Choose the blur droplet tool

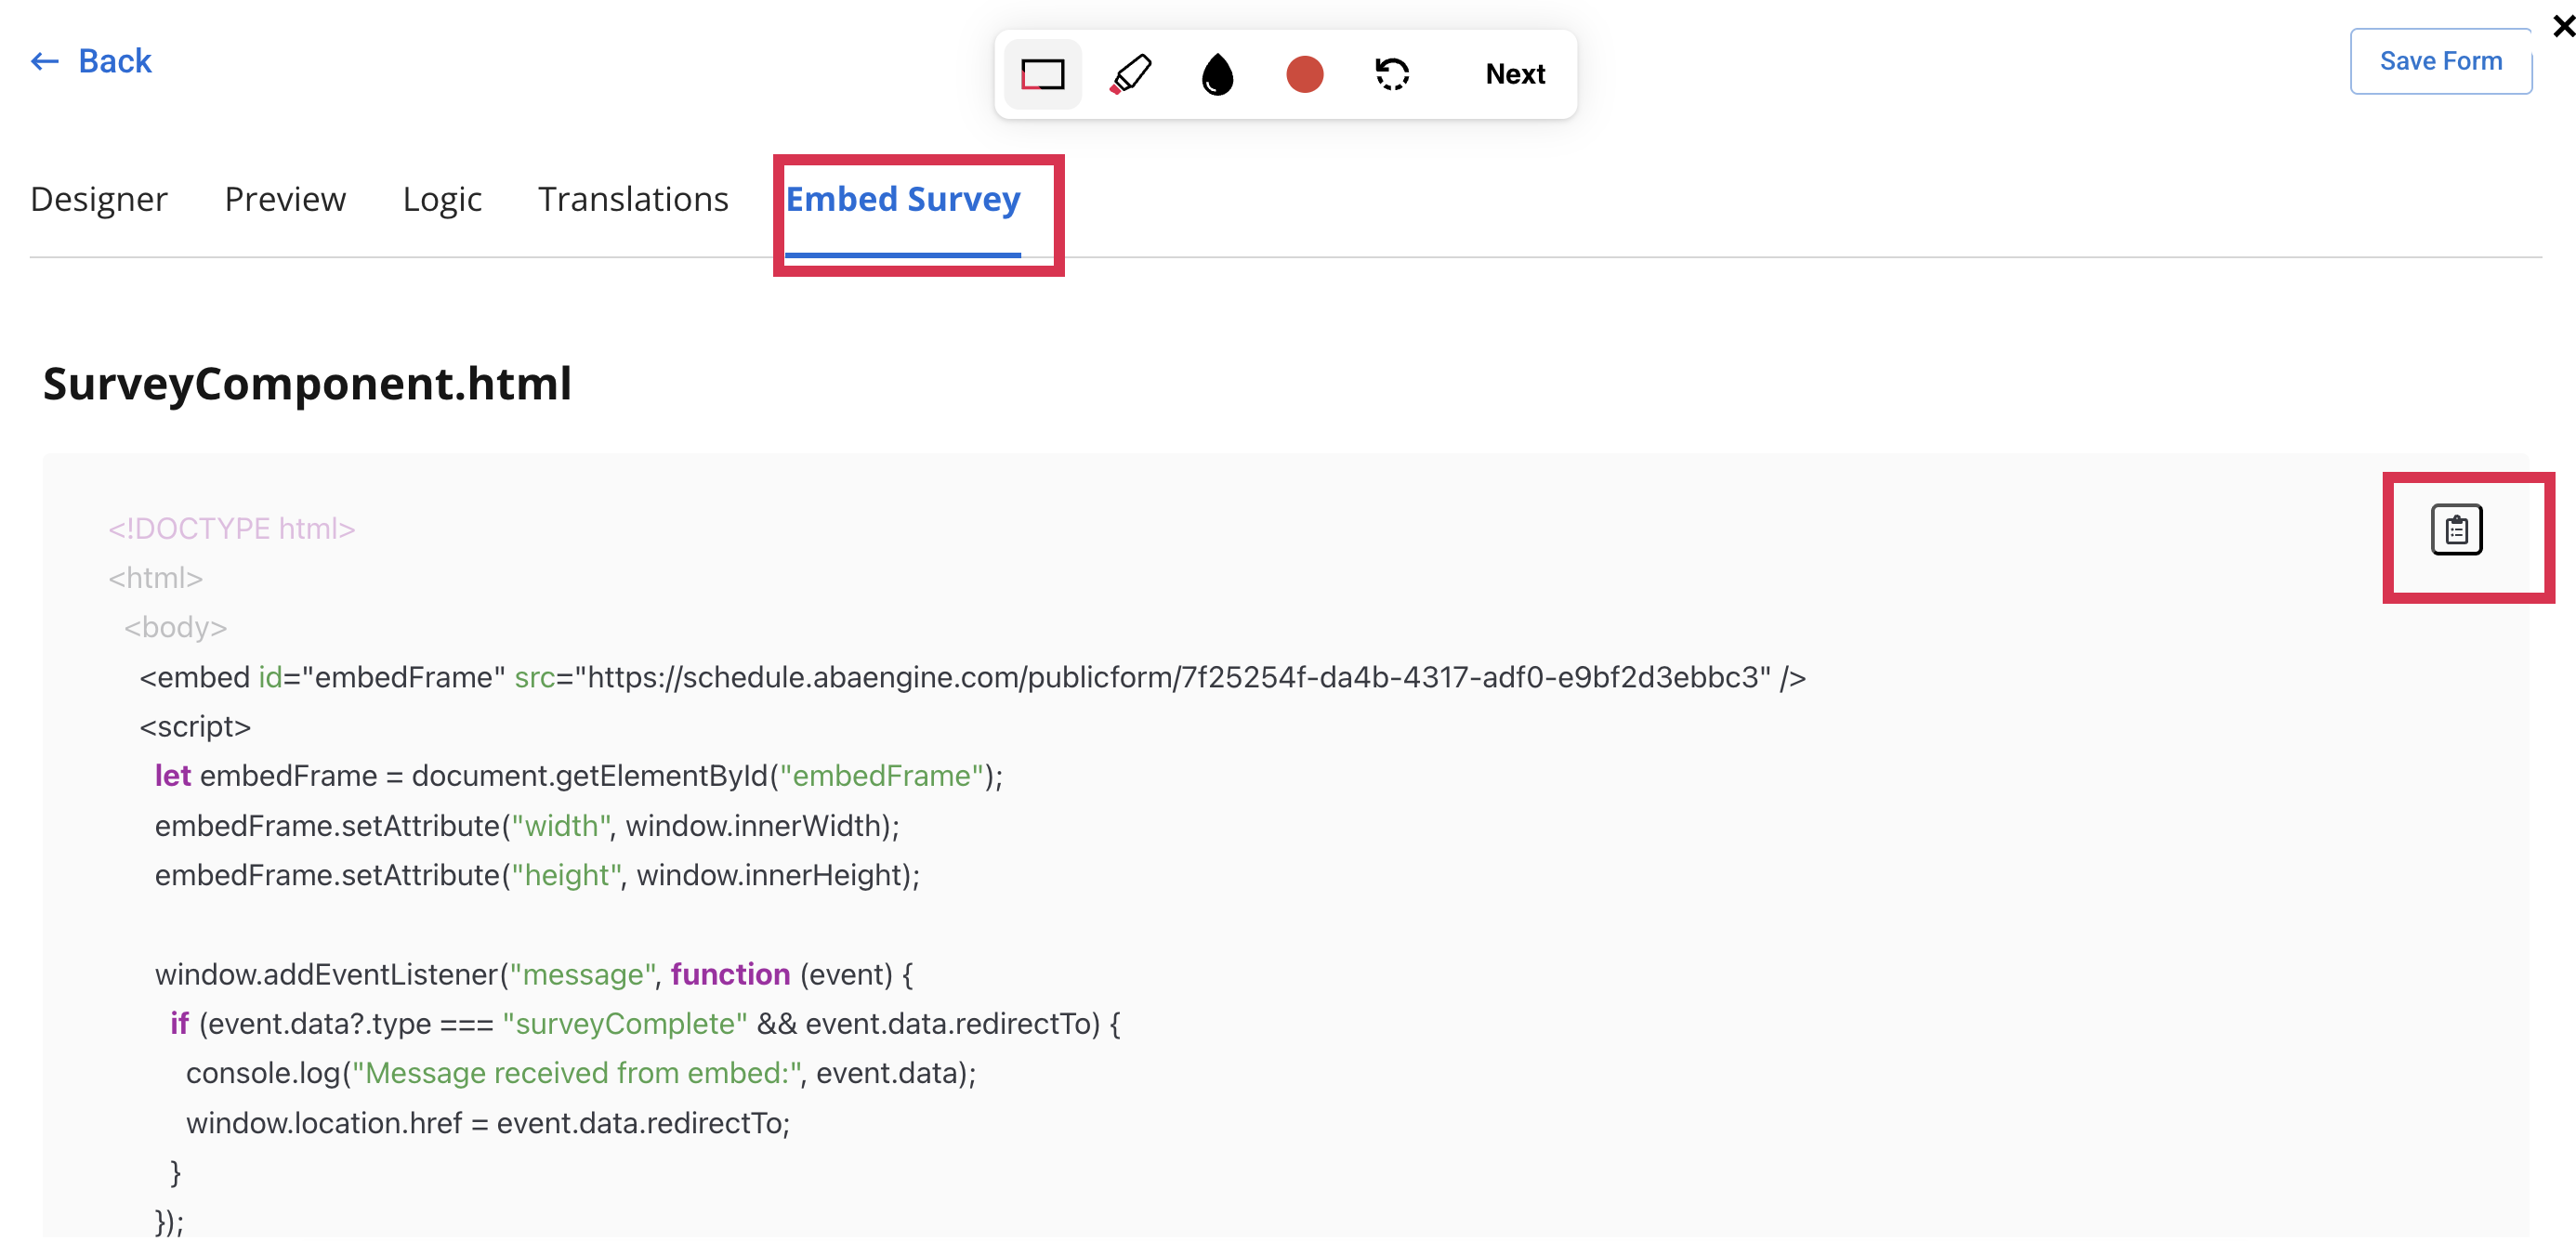pos(1217,74)
